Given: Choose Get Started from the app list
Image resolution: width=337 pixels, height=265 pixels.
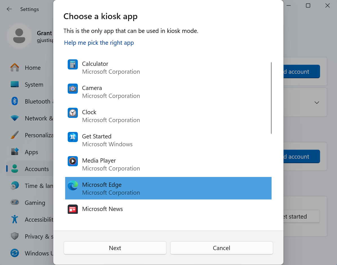Looking at the screenshot, I should pyautogui.click(x=168, y=140).
